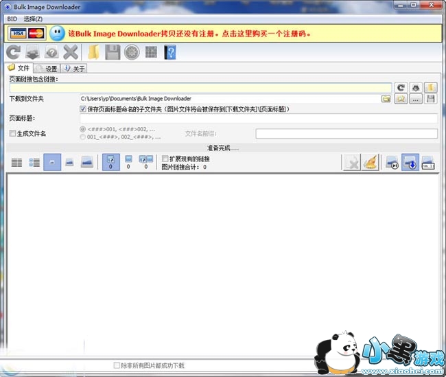Click the question bubble icon in main toolbar
Viewport: 446px width, 377px height.
tap(51, 52)
